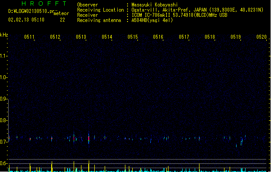Click the 0.7 kHz frequency axis label

pos(3,142)
